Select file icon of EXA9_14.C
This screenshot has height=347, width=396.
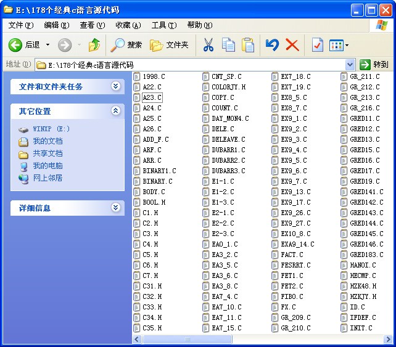(x=274, y=244)
